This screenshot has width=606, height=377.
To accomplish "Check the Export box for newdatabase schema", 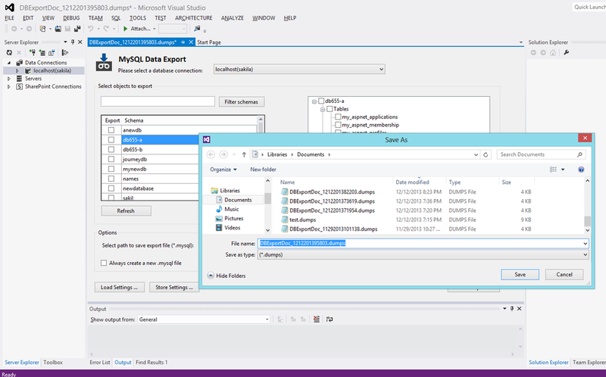I will (x=111, y=188).
